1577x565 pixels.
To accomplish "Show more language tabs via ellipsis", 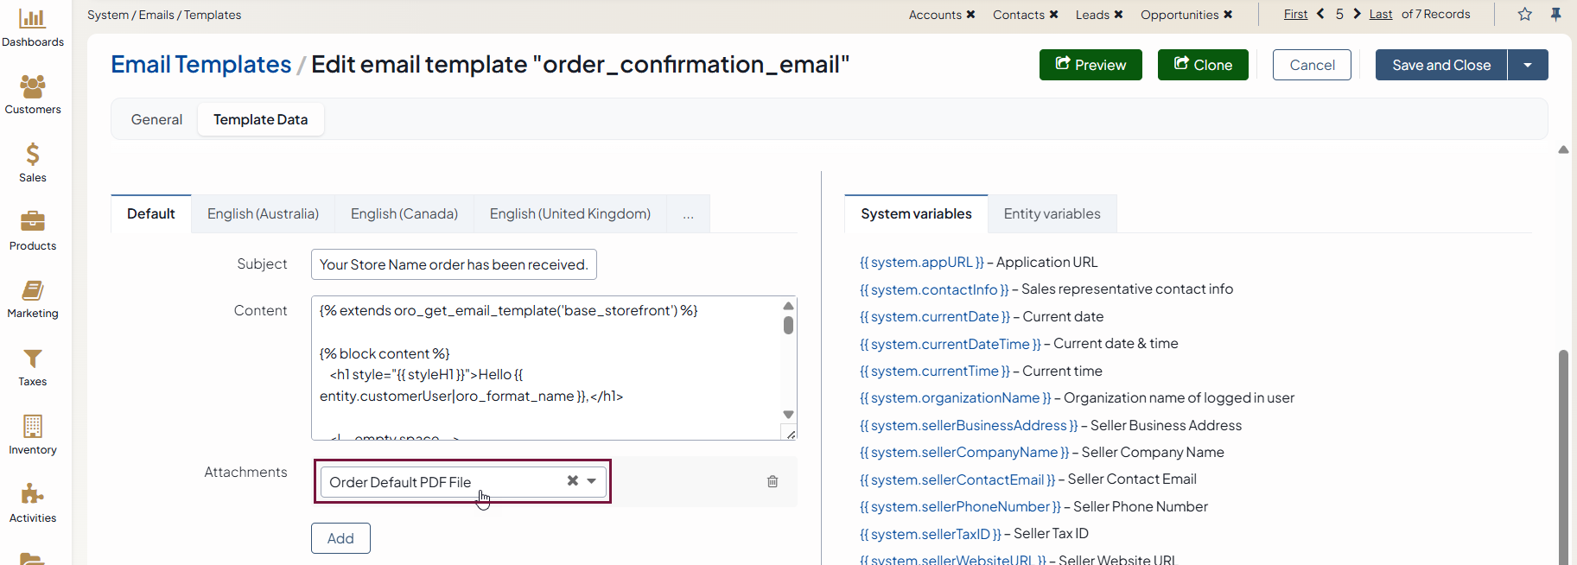I will pyautogui.click(x=688, y=214).
